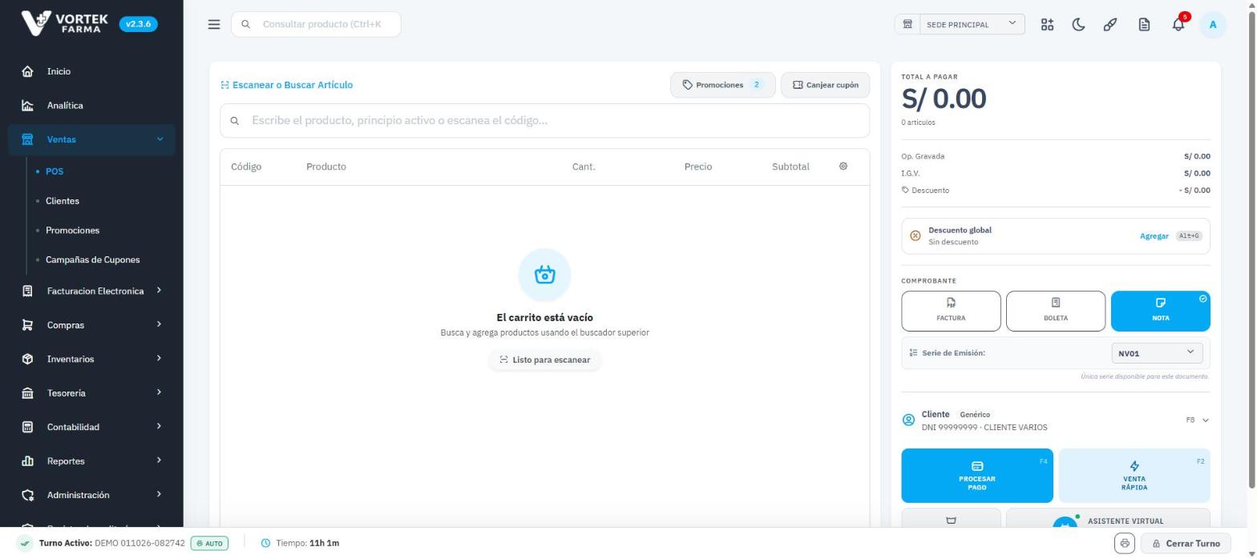The image size is (1257, 559).
Task: Open the user avatar "A" menu
Action: pyautogui.click(x=1213, y=24)
